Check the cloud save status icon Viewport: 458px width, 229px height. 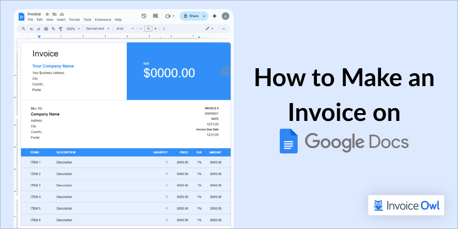click(x=62, y=14)
